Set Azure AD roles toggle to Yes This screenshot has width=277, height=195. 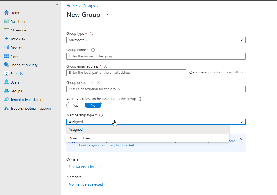click(x=76, y=105)
